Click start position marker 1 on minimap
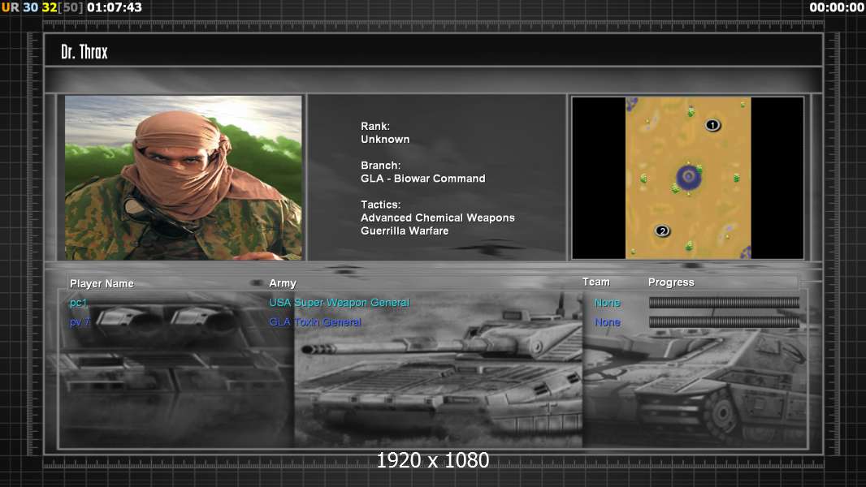Screen dimensions: 866x487 (x=712, y=125)
